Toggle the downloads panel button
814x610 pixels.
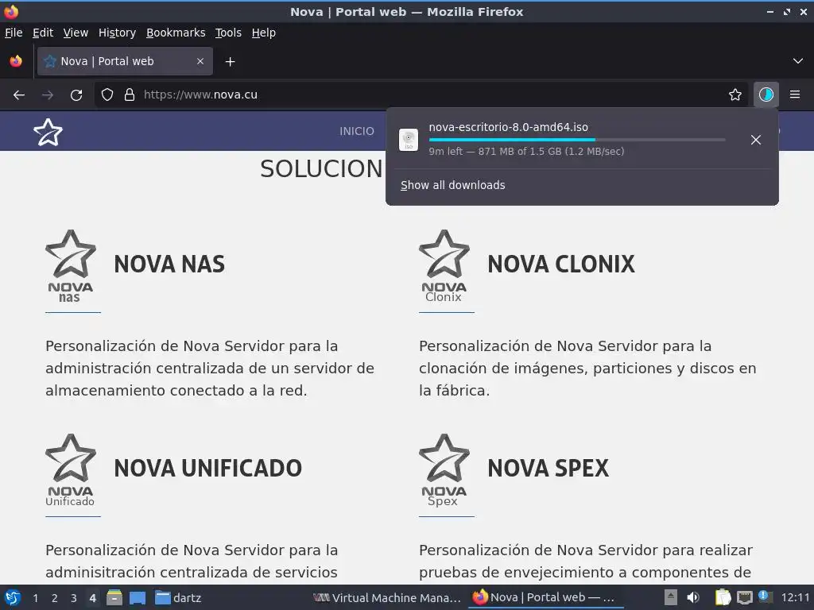766,95
